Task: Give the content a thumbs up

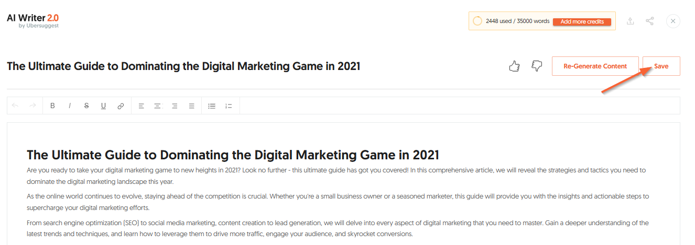Action: pyautogui.click(x=514, y=66)
